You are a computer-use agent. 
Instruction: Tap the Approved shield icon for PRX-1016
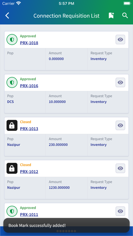[12, 82]
